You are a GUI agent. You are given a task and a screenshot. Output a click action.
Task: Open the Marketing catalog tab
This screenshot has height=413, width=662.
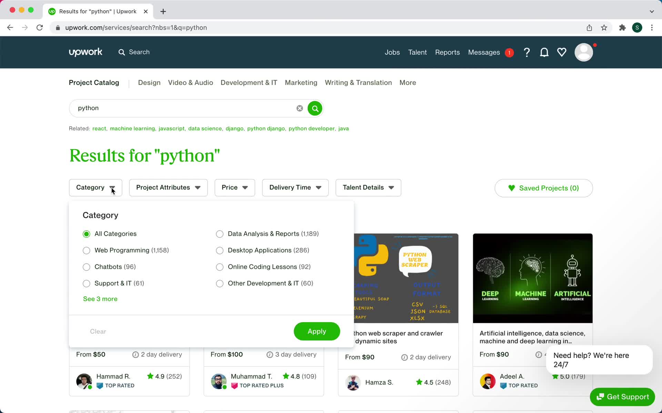point(301,83)
